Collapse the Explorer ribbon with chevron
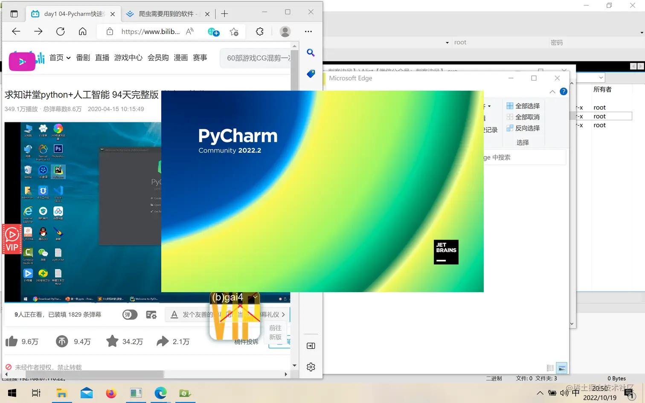Screen dimensions: 645x403 point(552,92)
